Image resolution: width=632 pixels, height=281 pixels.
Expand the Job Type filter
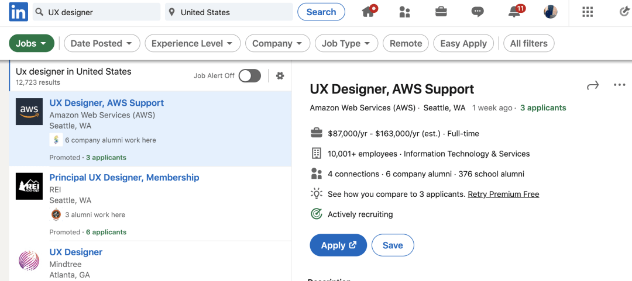coord(346,43)
